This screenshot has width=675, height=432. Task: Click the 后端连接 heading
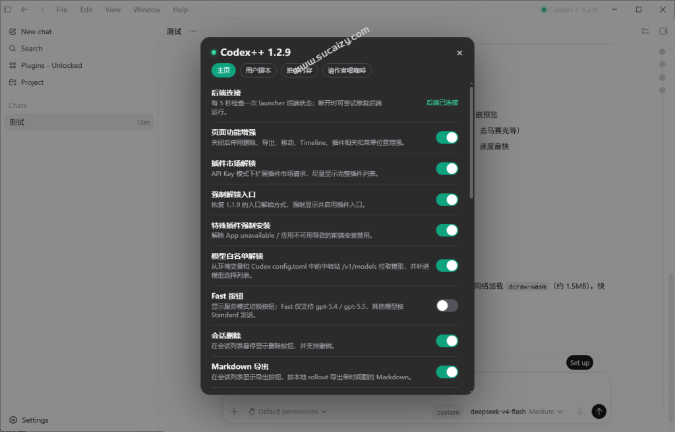point(226,93)
